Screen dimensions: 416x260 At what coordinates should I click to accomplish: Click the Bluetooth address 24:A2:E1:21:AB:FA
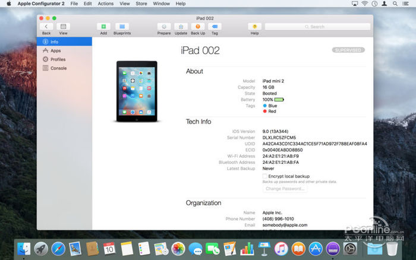coord(281,162)
